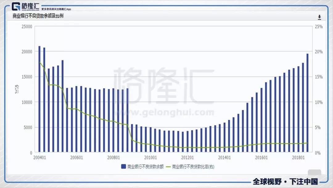Select the 201801 x-axis label
Screen dimensions: 333x188
298,157
